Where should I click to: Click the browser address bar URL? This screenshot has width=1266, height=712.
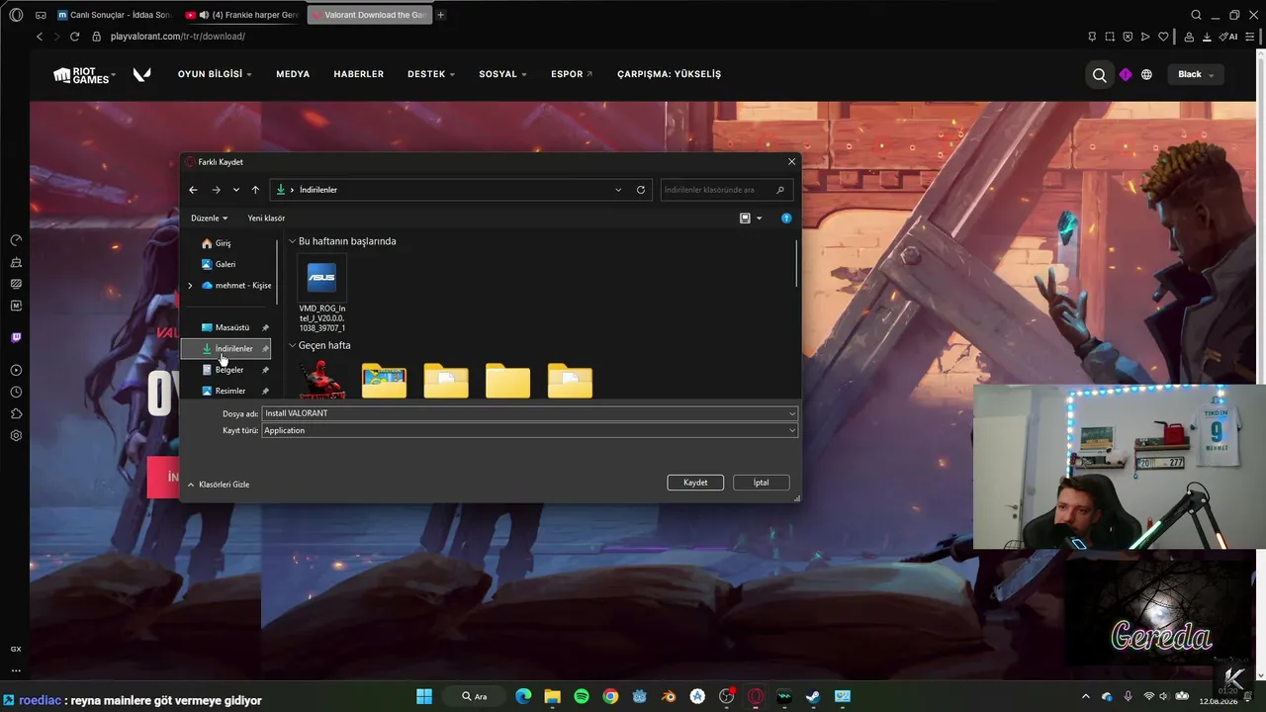[178, 37]
